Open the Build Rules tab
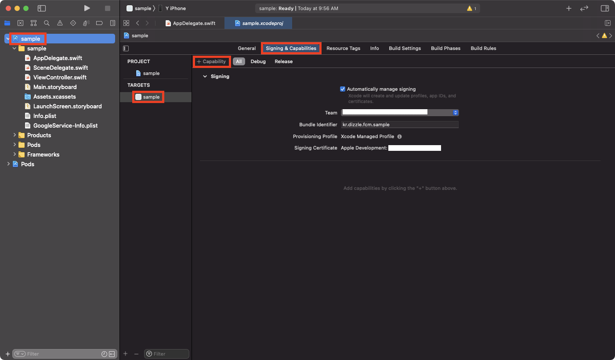The image size is (615, 360). coord(484,48)
